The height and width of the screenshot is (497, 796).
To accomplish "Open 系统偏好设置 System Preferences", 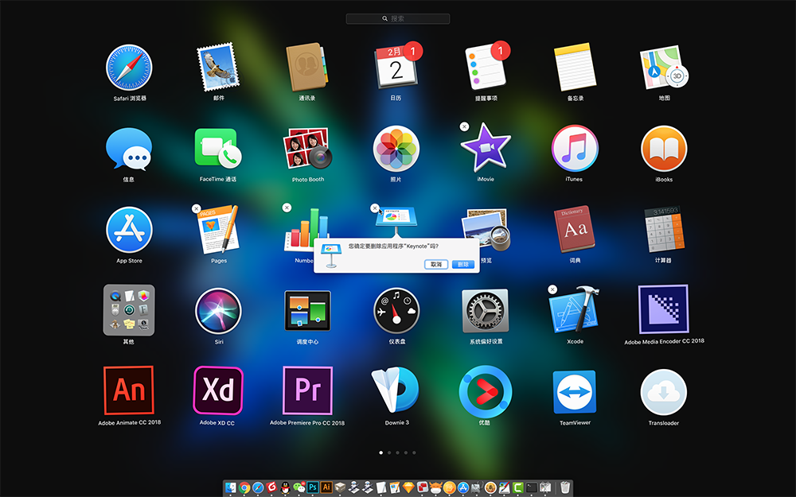I will [x=486, y=311].
